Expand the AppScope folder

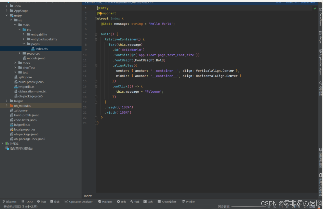tap(7, 11)
